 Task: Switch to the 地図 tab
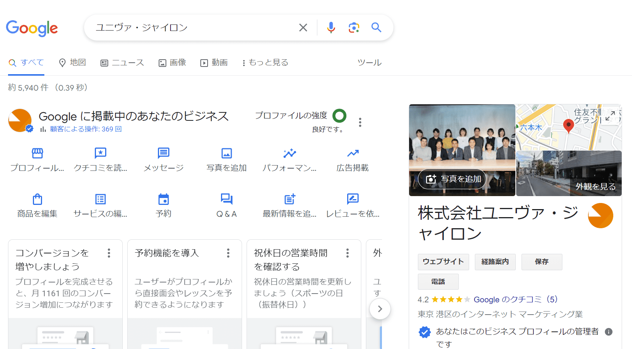pyautogui.click(x=72, y=62)
